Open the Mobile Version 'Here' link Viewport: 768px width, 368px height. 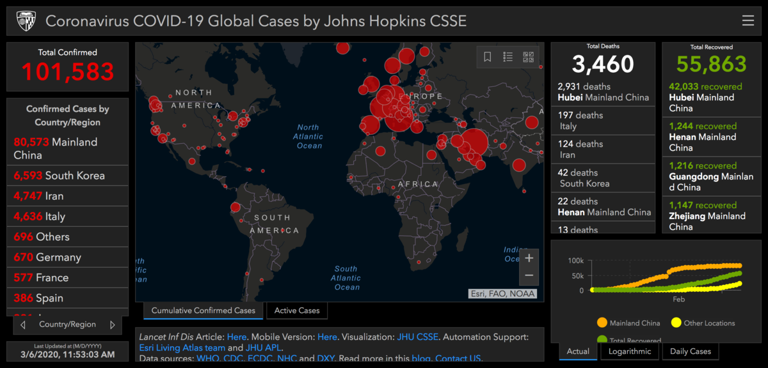coord(327,337)
